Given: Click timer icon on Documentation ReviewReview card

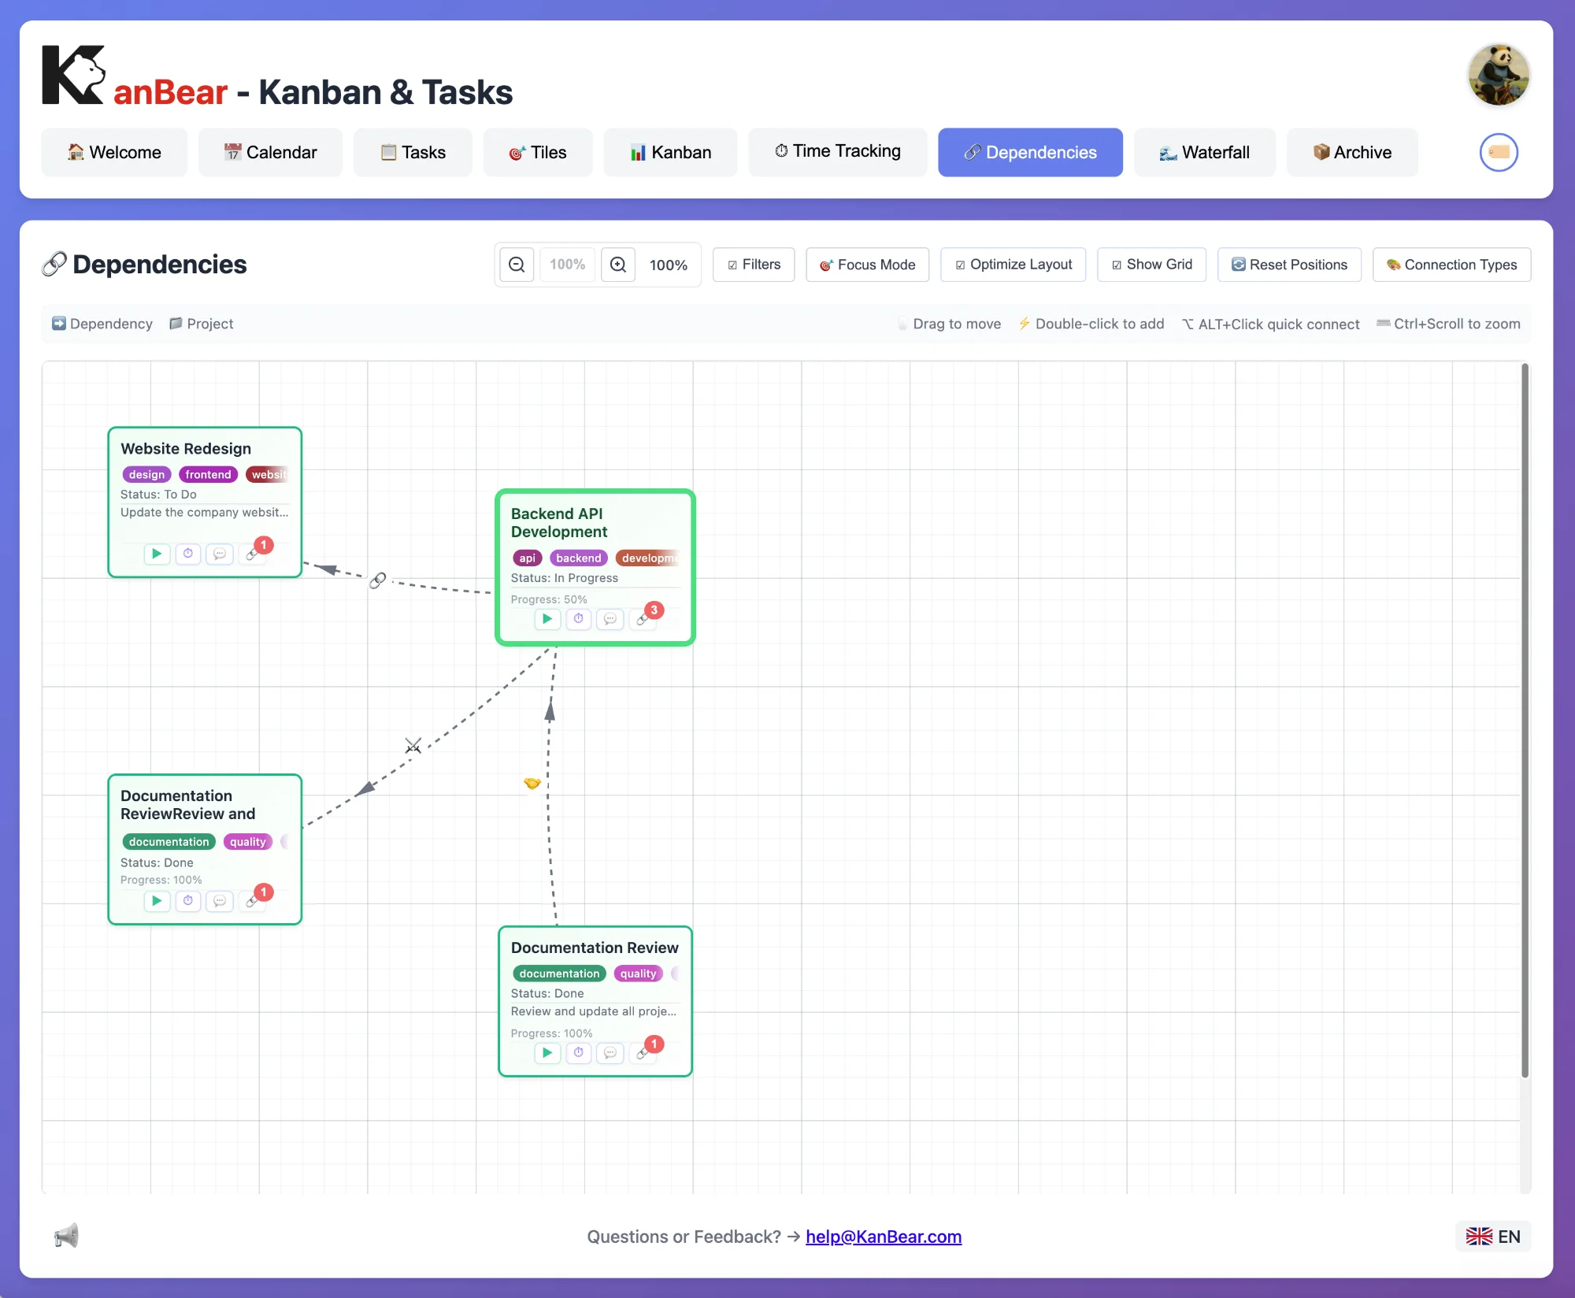Looking at the screenshot, I should coord(188,901).
